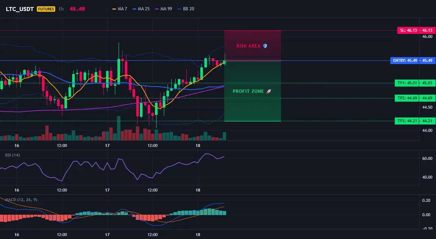The image size is (436, 239).
Task: Click the 46.00 price axis value
Action: (428, 36)
